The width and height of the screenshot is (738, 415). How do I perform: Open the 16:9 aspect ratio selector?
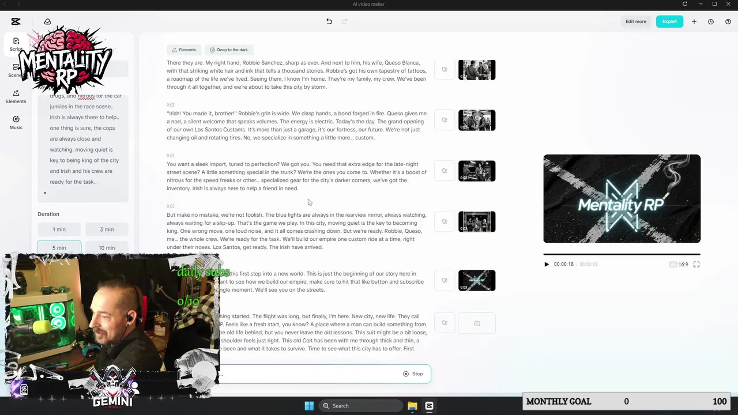tap(679, 265)
